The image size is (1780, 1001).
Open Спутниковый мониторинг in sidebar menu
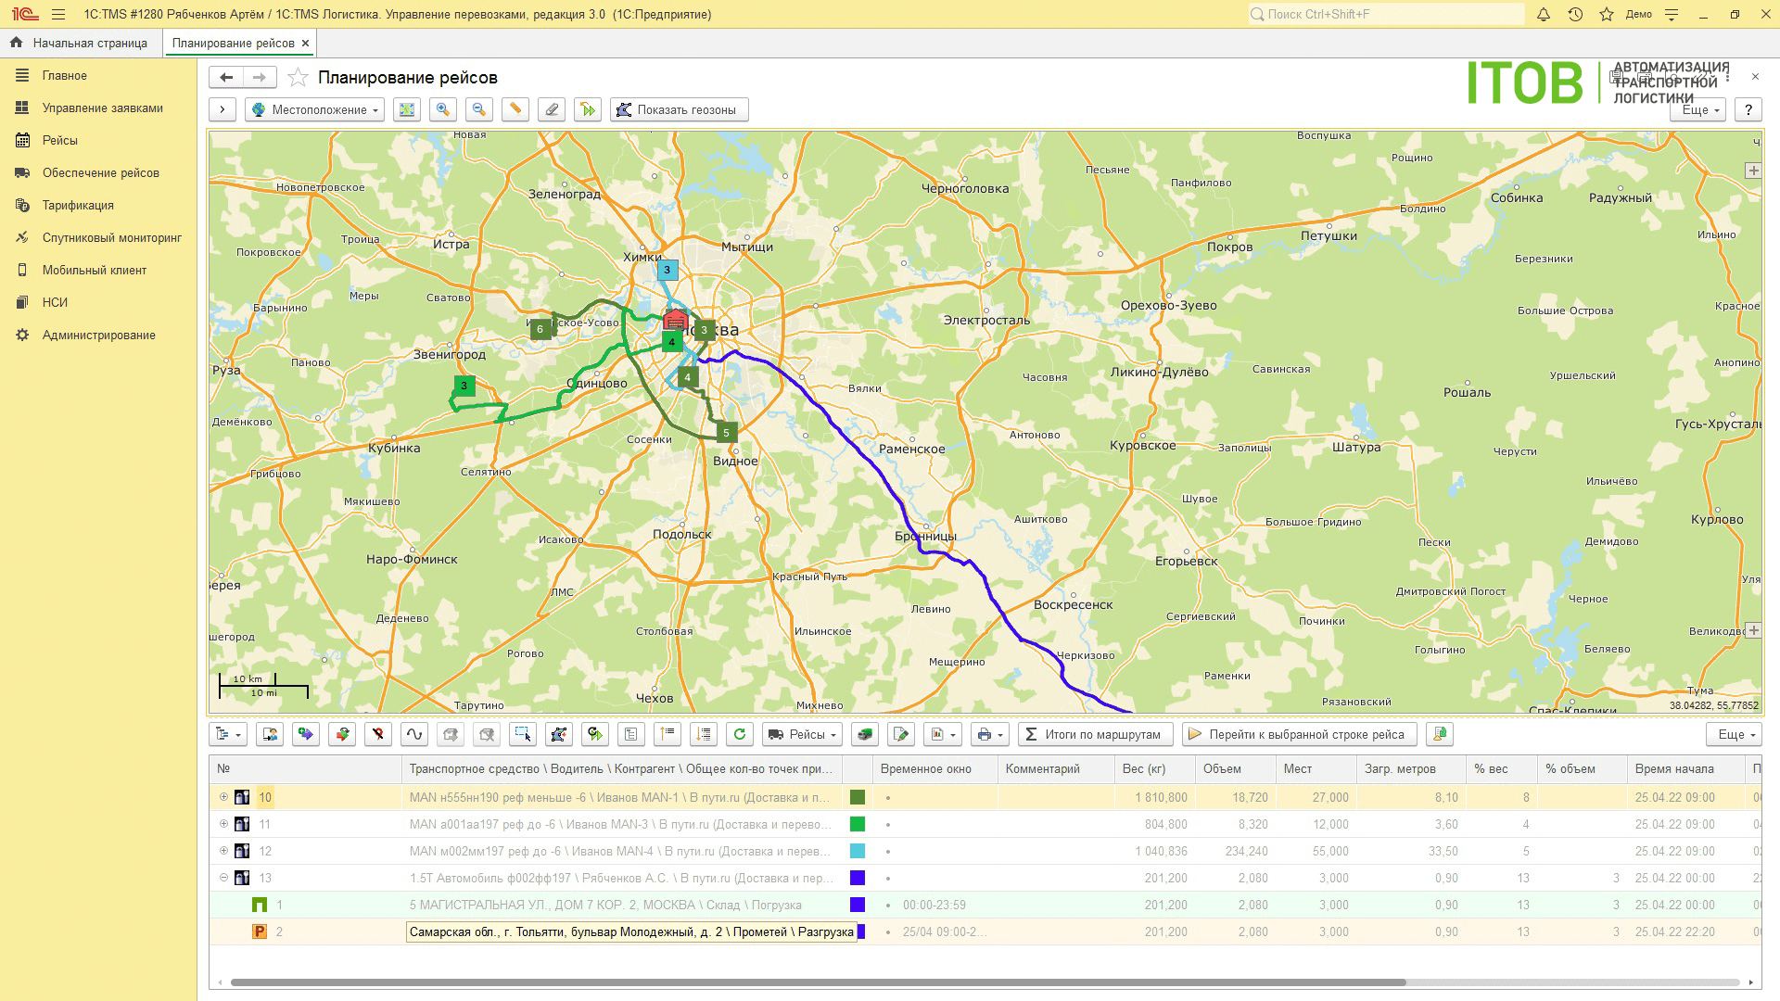click(111, 237)
